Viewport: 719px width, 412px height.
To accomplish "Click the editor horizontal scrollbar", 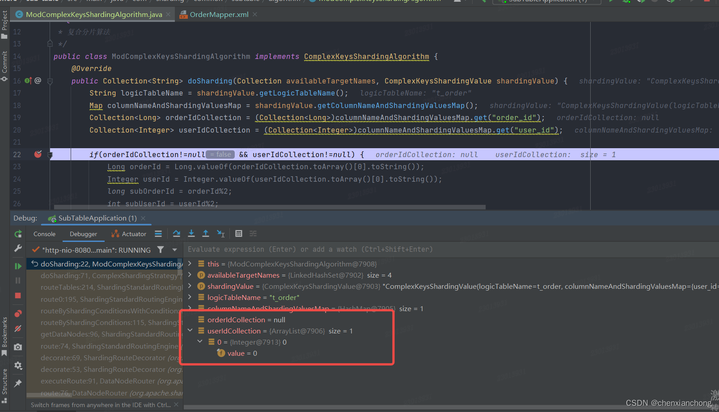I will (270, 207).
